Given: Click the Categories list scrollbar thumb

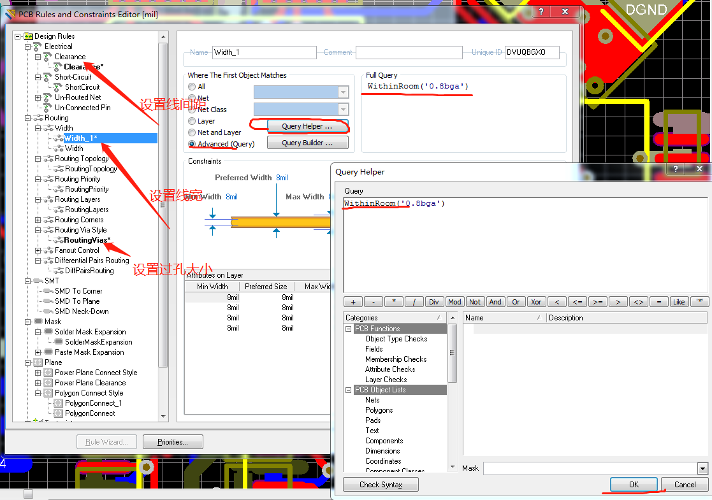Looking at the screenshot, I should (453, 353).
